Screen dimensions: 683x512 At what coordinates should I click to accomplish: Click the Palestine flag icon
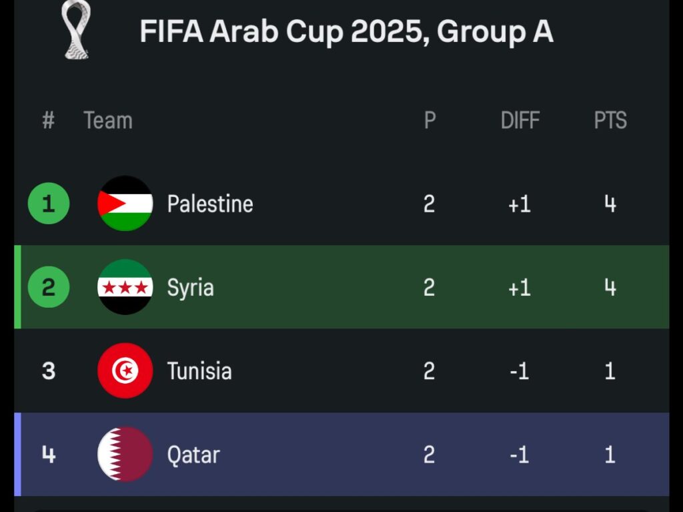(x=125, y=204)
